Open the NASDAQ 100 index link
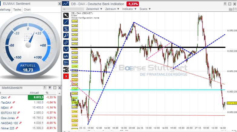237x132 pixels. tap(9, 123)
